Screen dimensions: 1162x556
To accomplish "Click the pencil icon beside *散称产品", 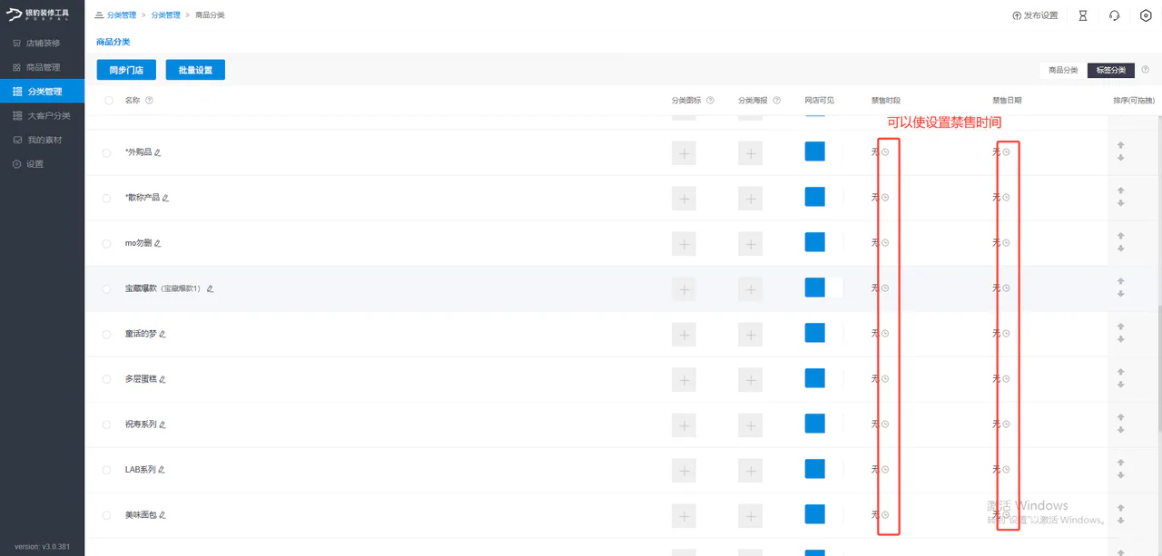I will tap(165, 198).
